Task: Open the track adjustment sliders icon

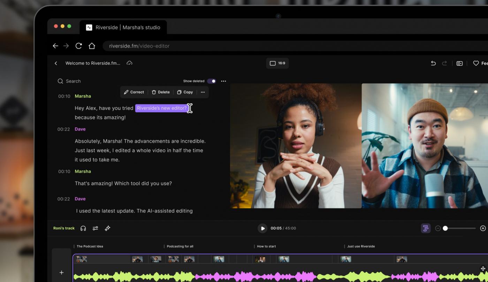Action: (x=95, y=228)
